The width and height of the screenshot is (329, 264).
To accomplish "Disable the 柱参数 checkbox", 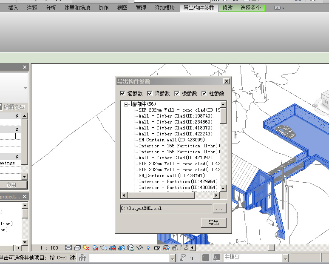I will [x=204, y=93].
